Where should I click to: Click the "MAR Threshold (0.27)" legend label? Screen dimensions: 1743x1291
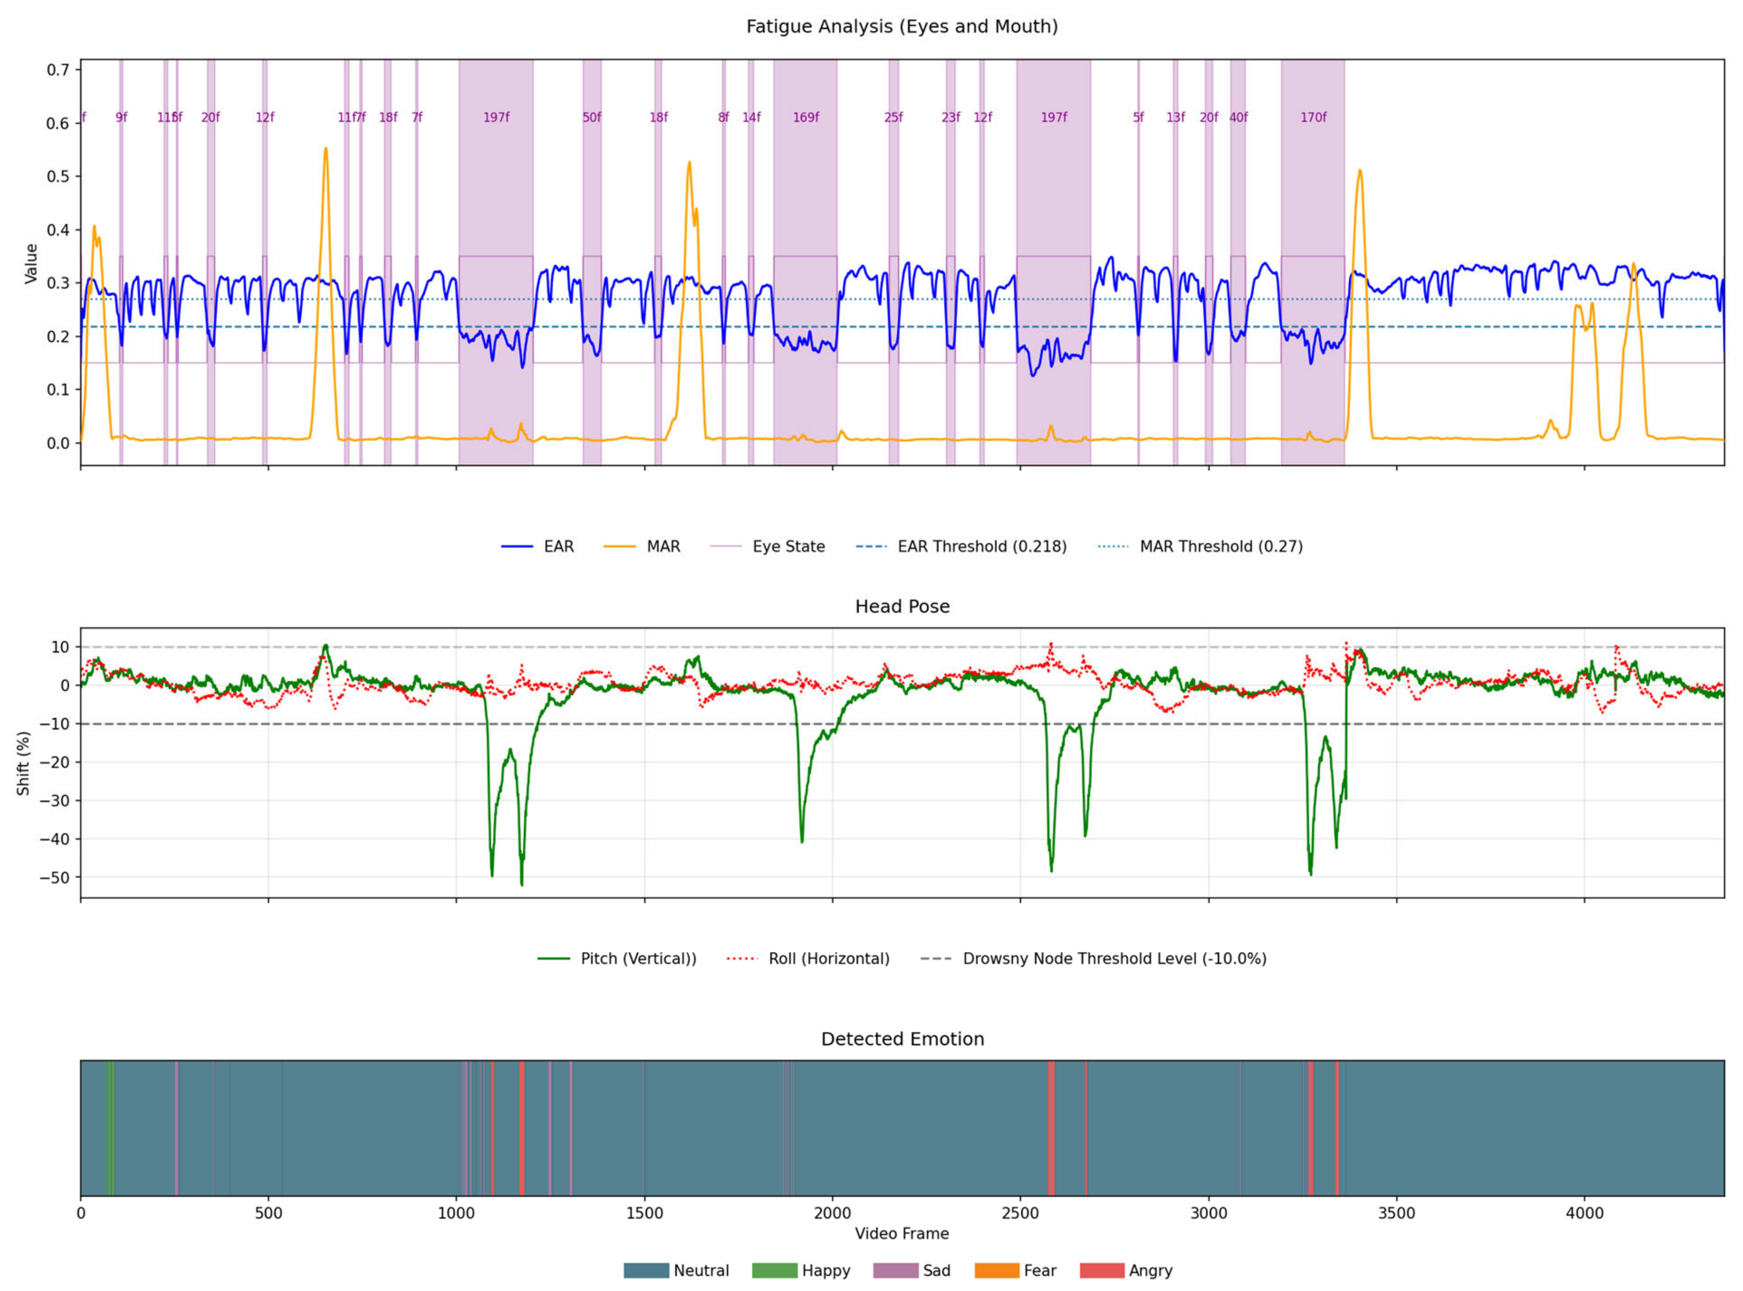click(x=1221, y=546)
